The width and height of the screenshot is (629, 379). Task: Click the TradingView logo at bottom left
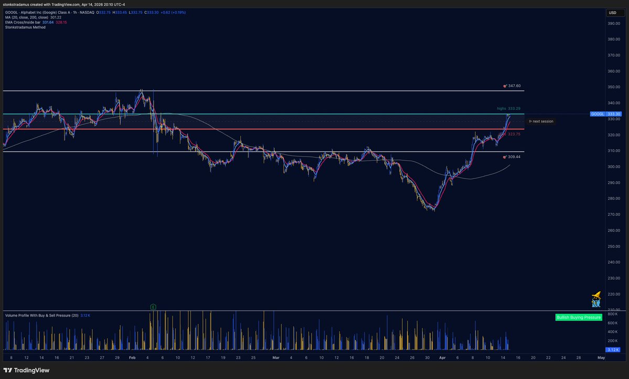pyautogui.click(x=26, y=370)
